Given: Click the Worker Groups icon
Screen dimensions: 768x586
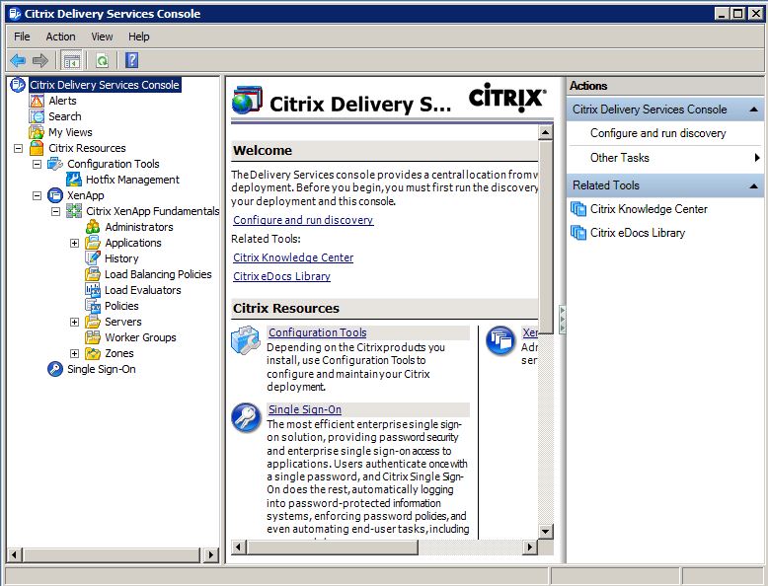Looking at the screenshot, I should (x=93, y=337).
